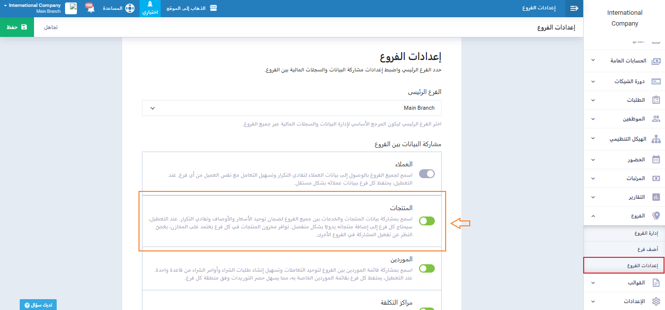Click the التقارير chart icon
This screenshot has height=310, width=665.
tap(656, 197)
